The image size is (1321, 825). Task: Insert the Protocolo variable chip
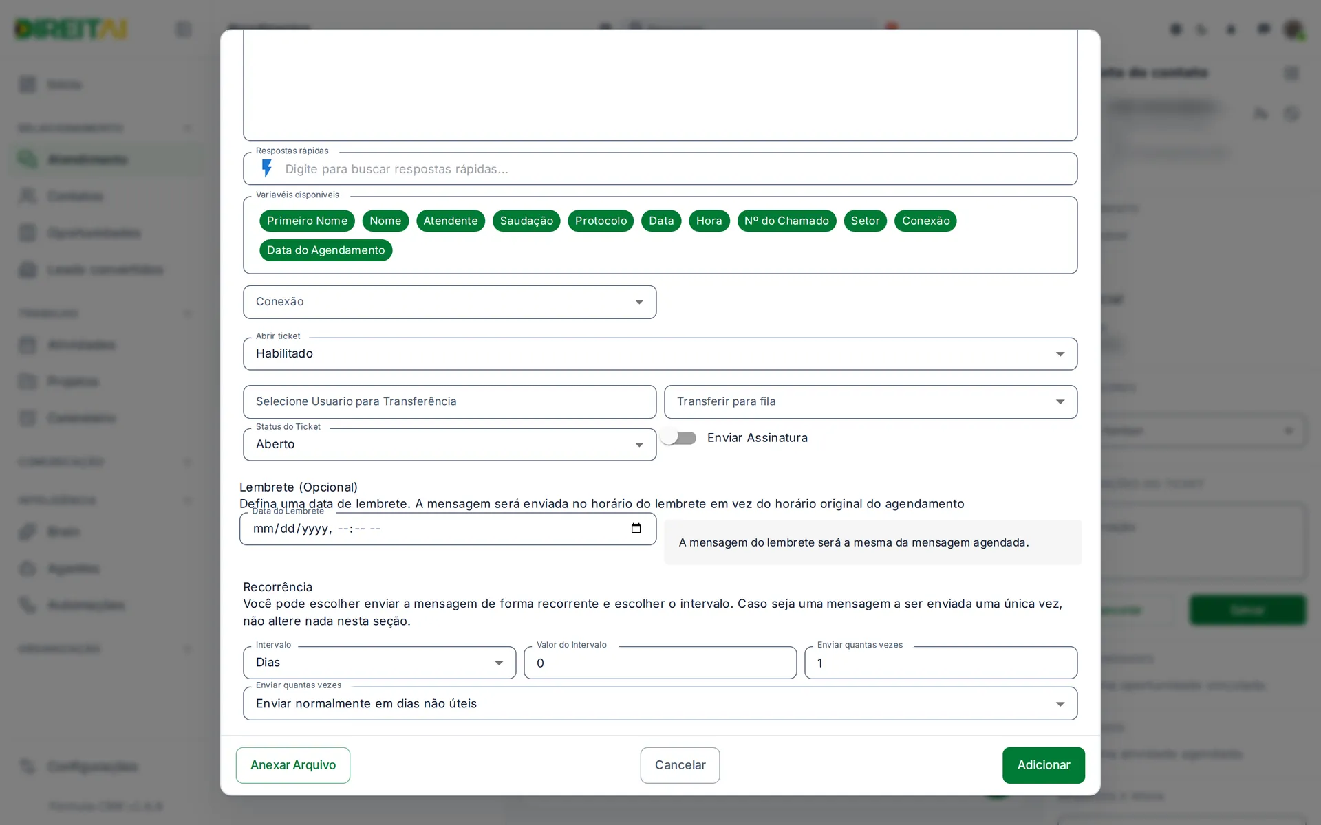tap(601, 221)
